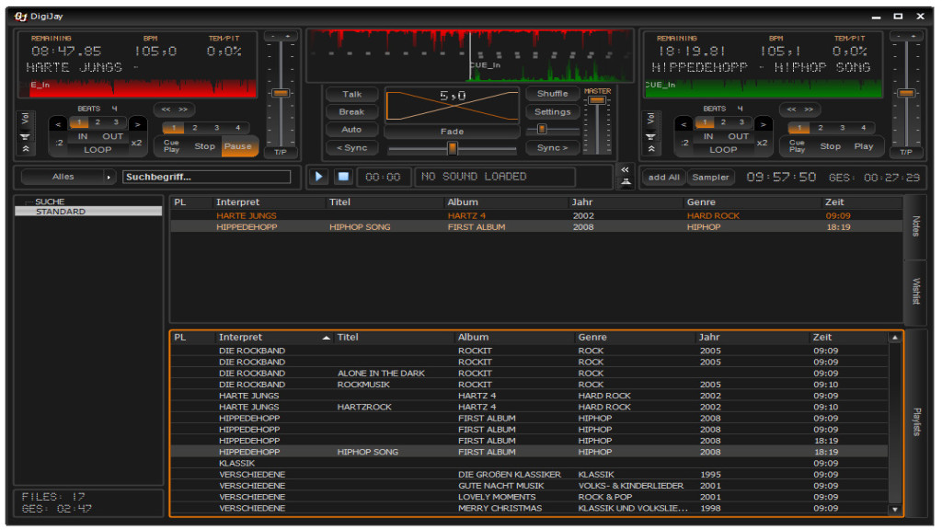The width and height of the screenshot is (942, 530).
Task: Click right deck loop shift-right arrow
Action: pyautogui.click(x=764, y=123)
